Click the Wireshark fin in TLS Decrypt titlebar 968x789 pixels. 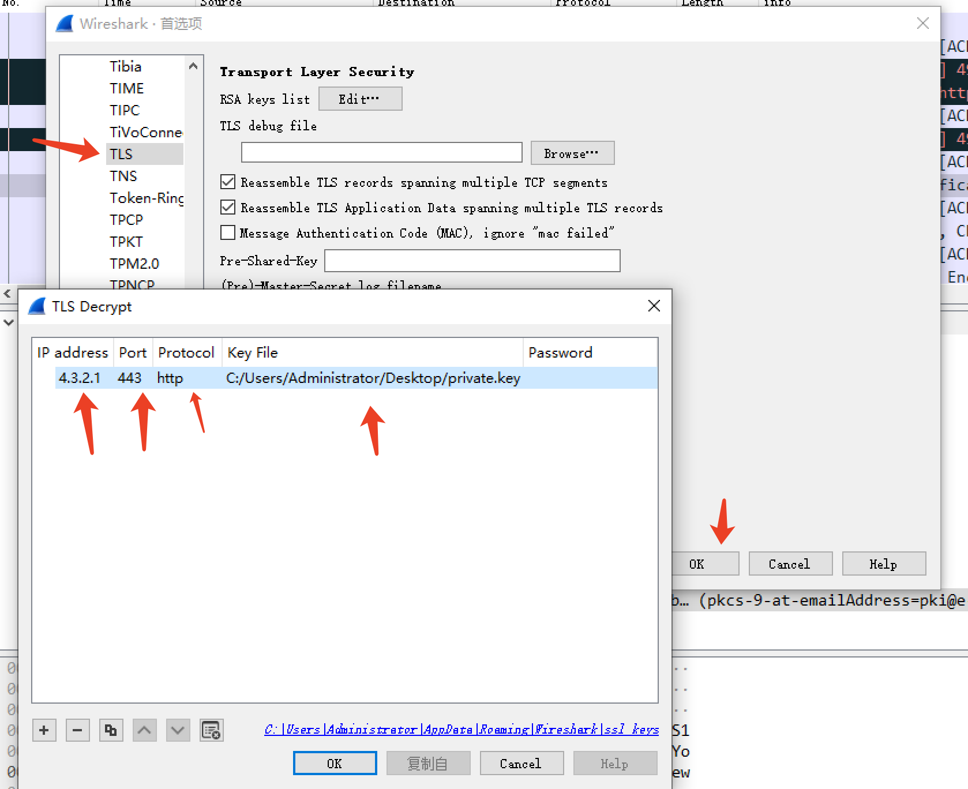pos(36,306)
